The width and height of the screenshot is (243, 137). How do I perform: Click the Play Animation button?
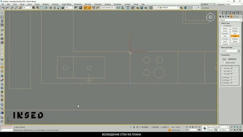coord(193,127)
